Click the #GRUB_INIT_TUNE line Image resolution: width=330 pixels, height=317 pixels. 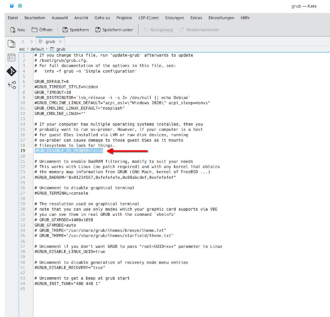tap(67, 284)
